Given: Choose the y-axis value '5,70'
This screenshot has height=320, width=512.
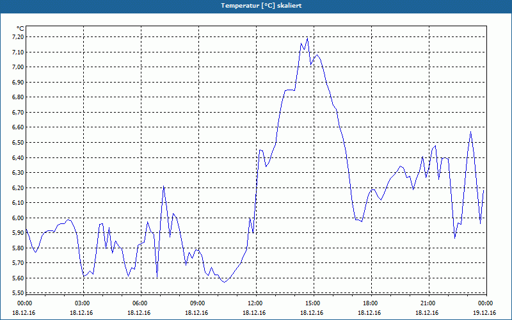Looking at the screenshot, I should coord(19,263).
